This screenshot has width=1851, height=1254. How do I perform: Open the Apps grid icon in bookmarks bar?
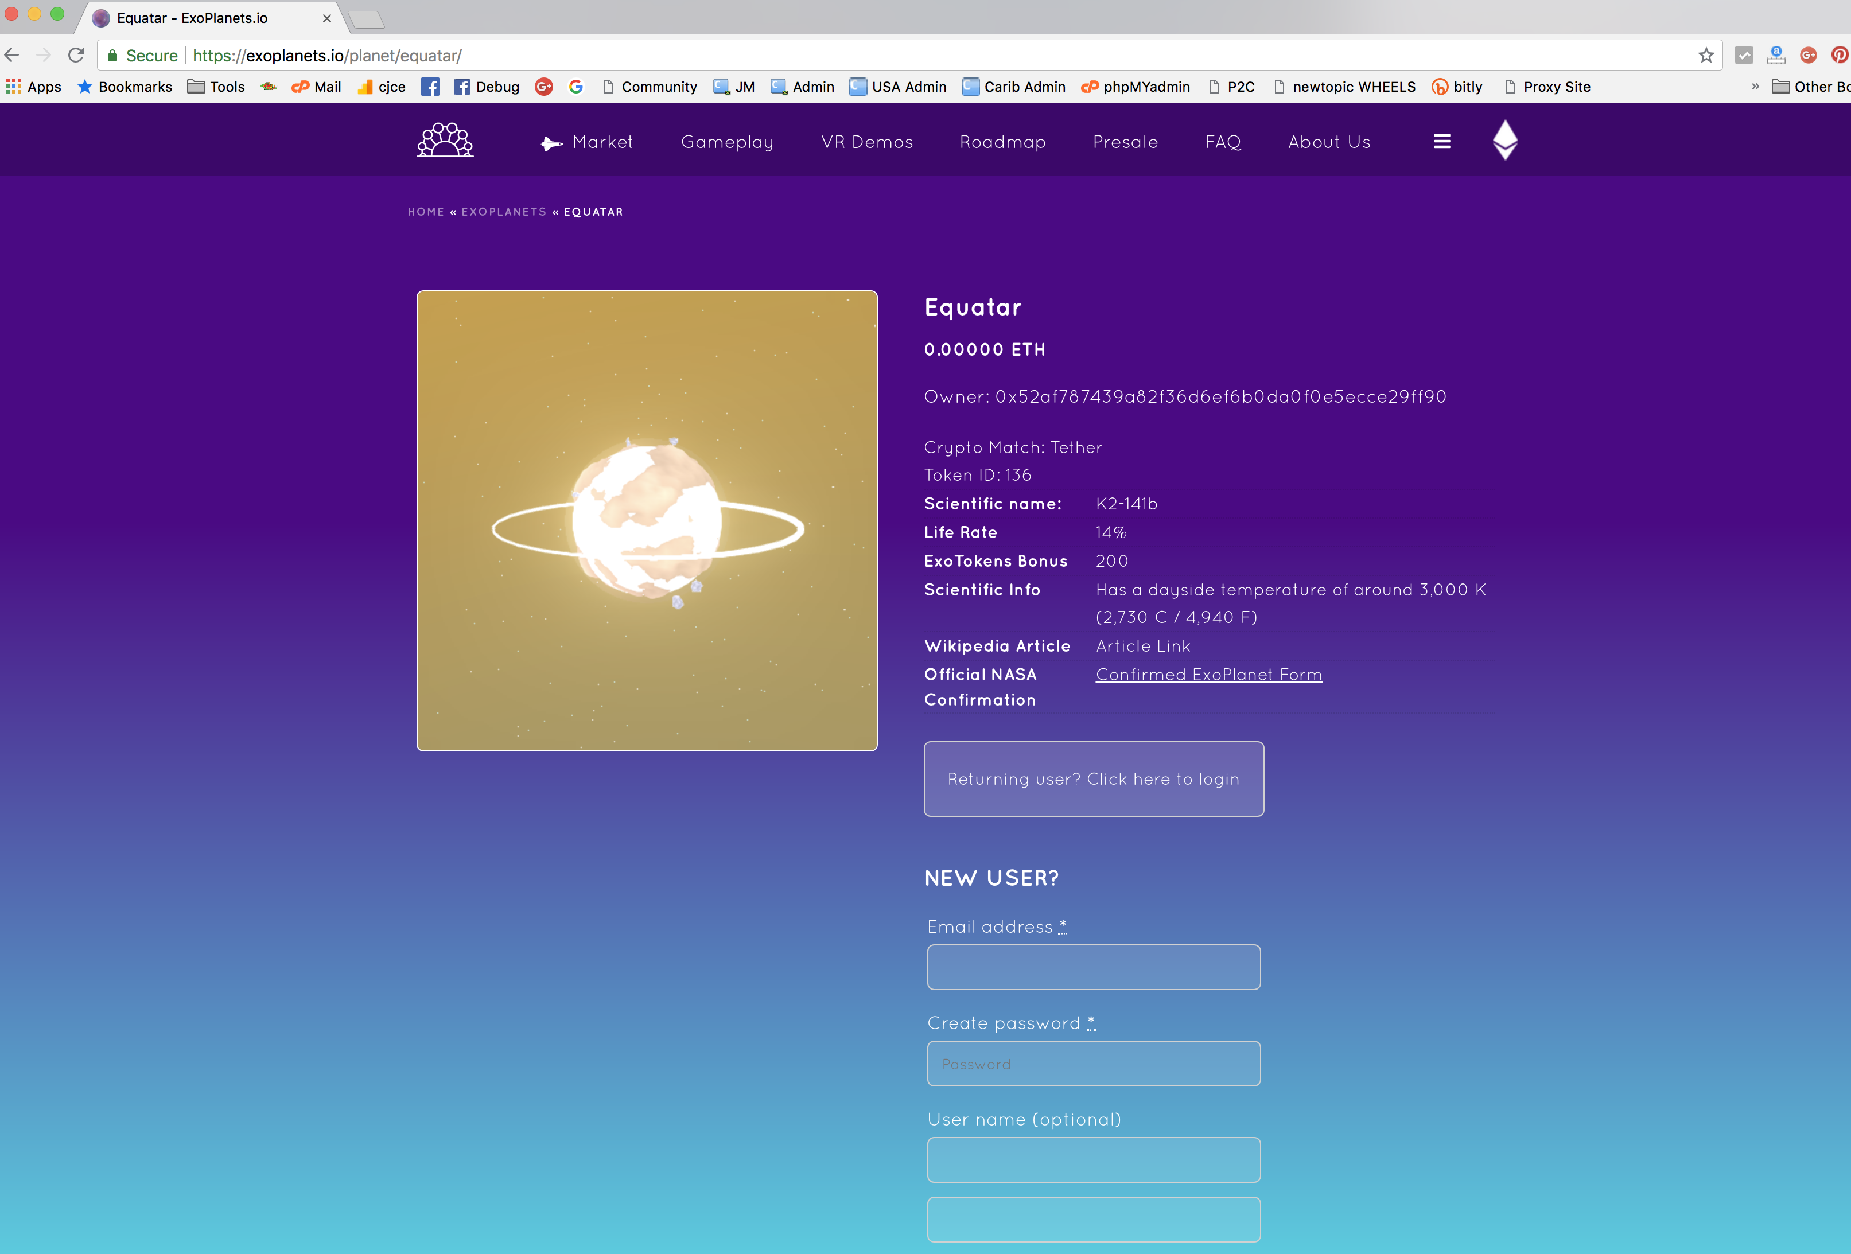[x=14, y=87]
